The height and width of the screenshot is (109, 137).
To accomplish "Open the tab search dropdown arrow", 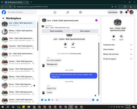I will [x=2, y=2].
